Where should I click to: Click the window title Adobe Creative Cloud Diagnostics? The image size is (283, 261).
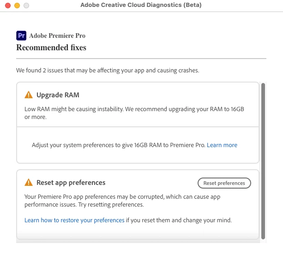(141, 5)
